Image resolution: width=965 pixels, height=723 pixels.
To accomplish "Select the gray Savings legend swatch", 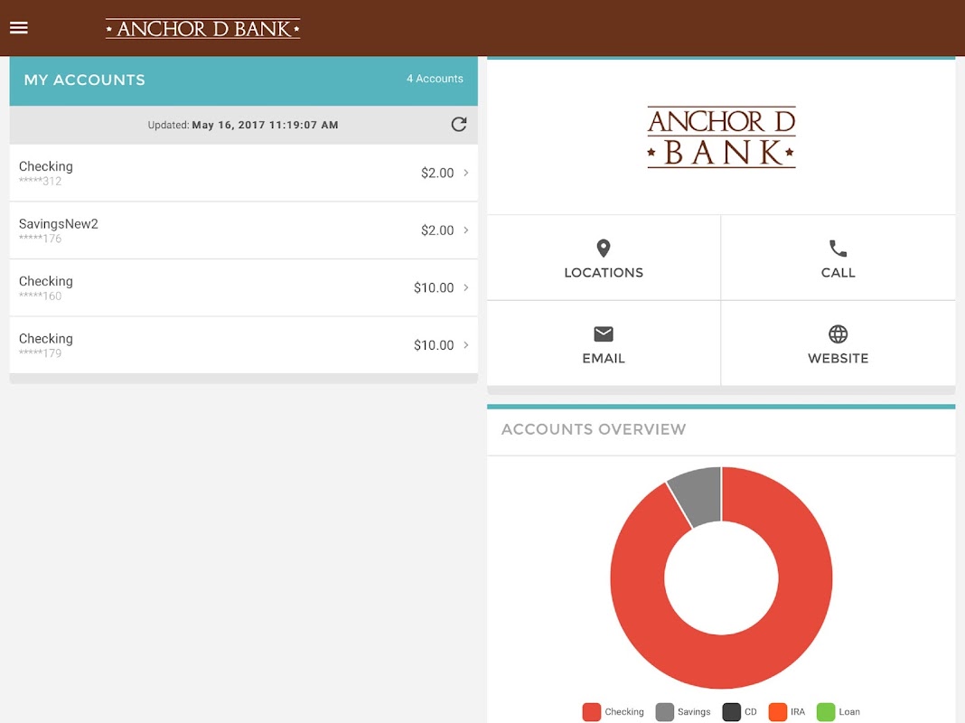I will click(x=664, y=711).
